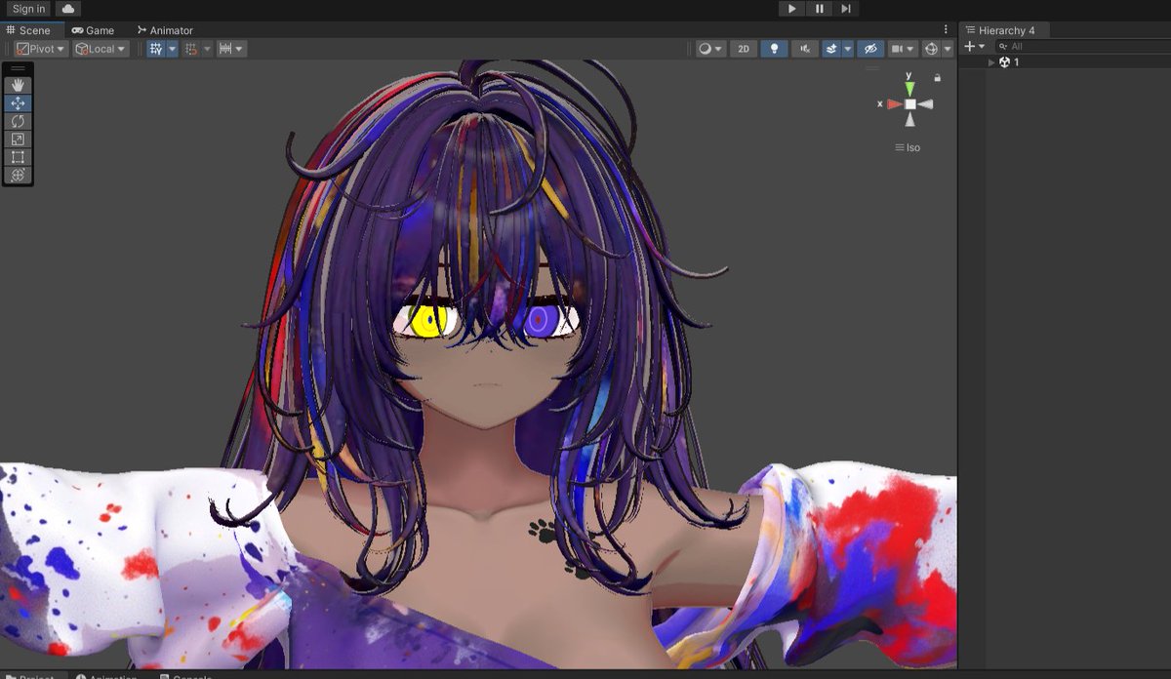Pause the editor playback

pos(819,9)
